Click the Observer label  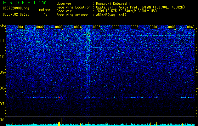pyautogui.click(x=64, y=3)
